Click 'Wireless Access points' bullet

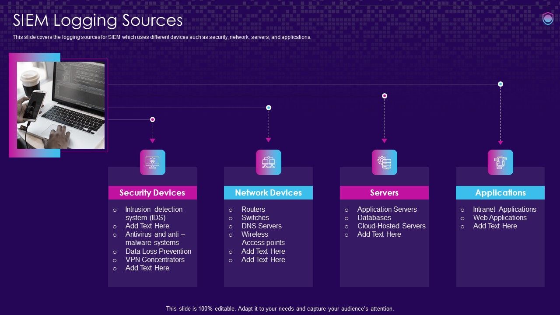click(x=263, y=238)
